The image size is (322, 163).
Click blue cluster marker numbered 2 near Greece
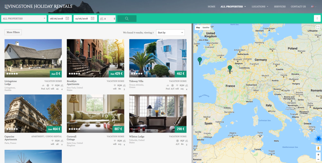319,139
